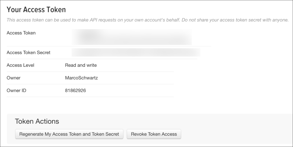Click the Owner label
Viewport: 293px width, 147px height.
click(x=14, y=78)
